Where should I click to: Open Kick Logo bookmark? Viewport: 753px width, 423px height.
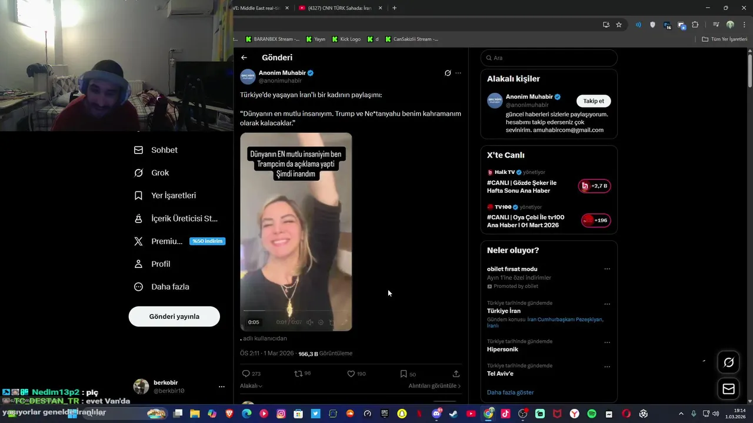point(346,39)
